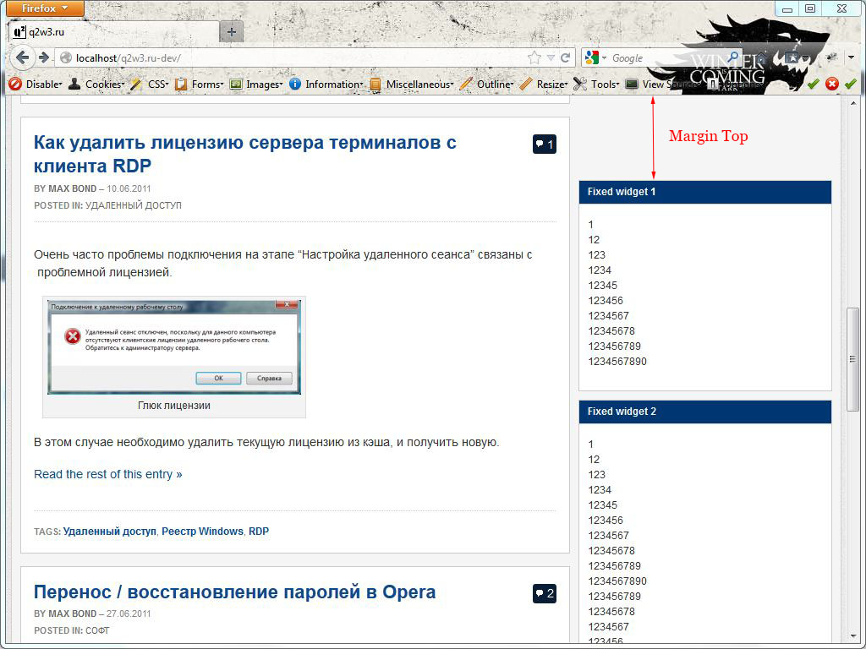The height and width of the screenshot is (649, 866).
Task: Click the vertical scrollbar thumb
Action: 852,358
